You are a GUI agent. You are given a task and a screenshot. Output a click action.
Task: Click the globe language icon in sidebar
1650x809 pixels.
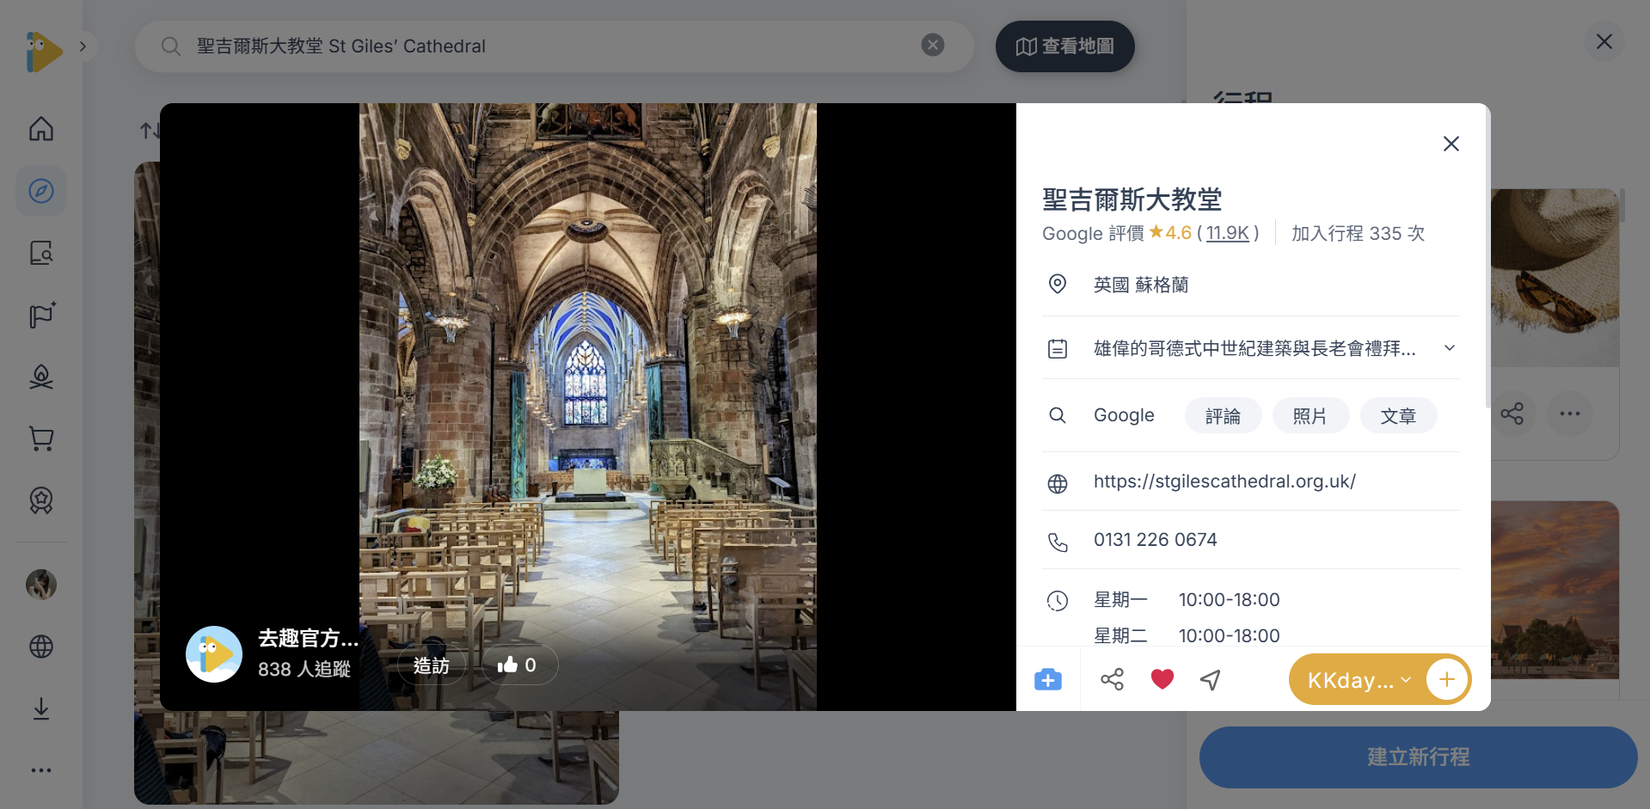point(41,647)
